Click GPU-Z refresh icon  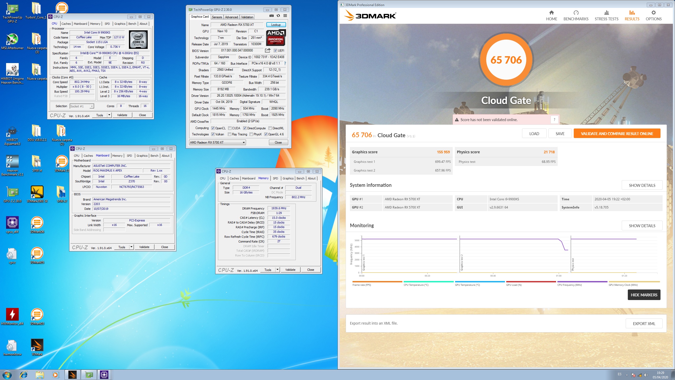point(278,16)
